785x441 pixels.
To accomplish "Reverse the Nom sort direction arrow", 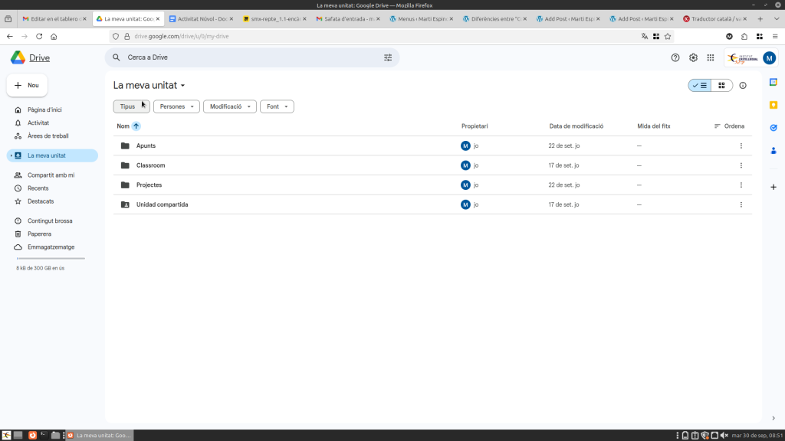I will pyautogui.click(x=136, y=126).
